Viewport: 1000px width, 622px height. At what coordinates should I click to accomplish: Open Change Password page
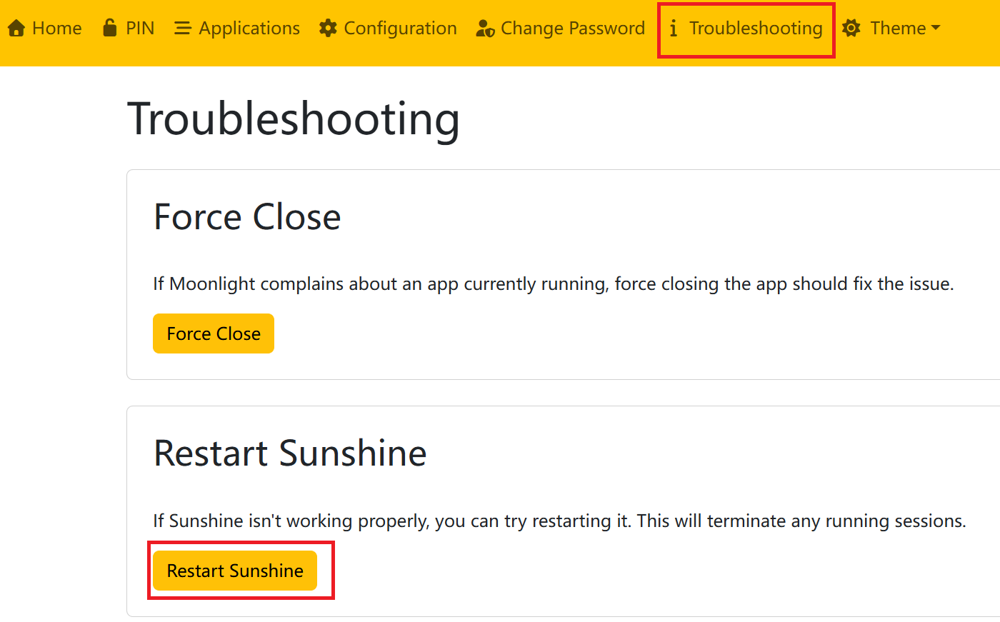[561, 29]
